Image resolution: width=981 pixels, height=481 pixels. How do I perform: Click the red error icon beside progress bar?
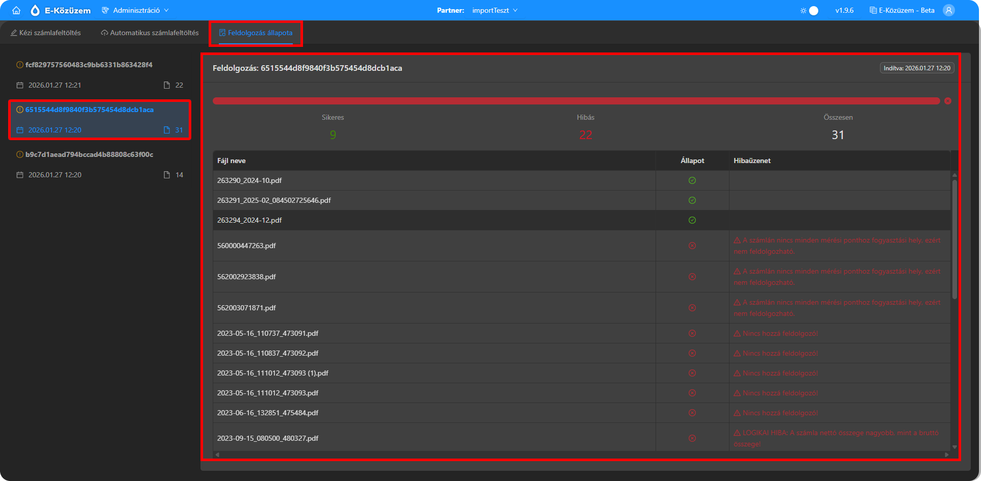(x=948, y=101)
